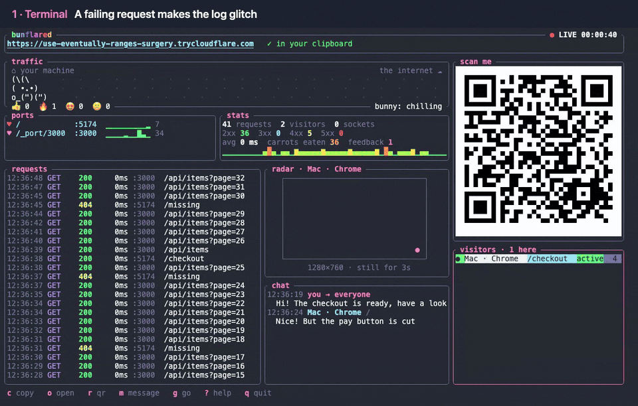Click the fire emoji reaction counter
This screenshot has width=638, height=406.
tap(48, 106)
